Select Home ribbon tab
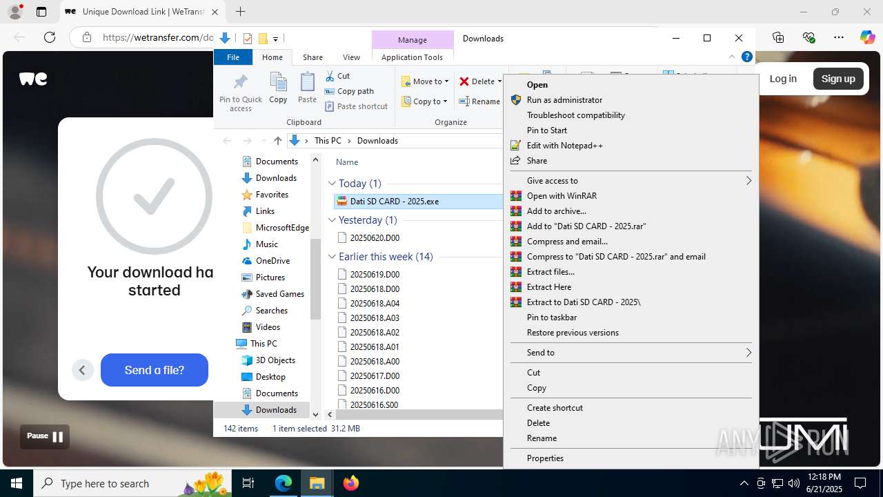The image size is (883, 497). [x=272, y=57]
